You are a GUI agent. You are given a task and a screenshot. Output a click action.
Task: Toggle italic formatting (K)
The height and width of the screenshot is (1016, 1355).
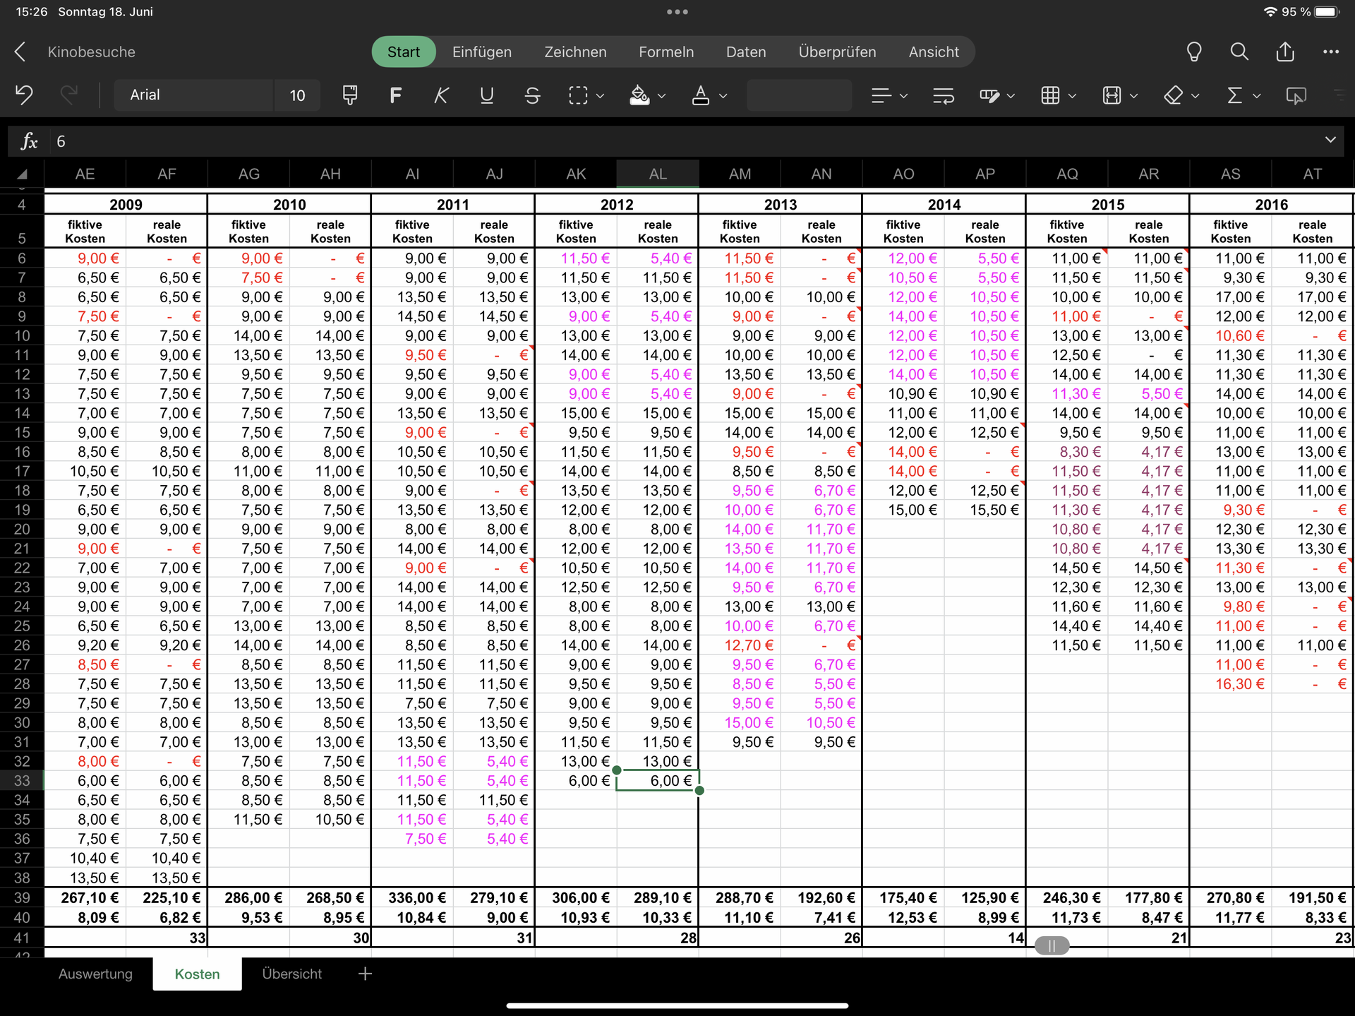click(441, 95)
